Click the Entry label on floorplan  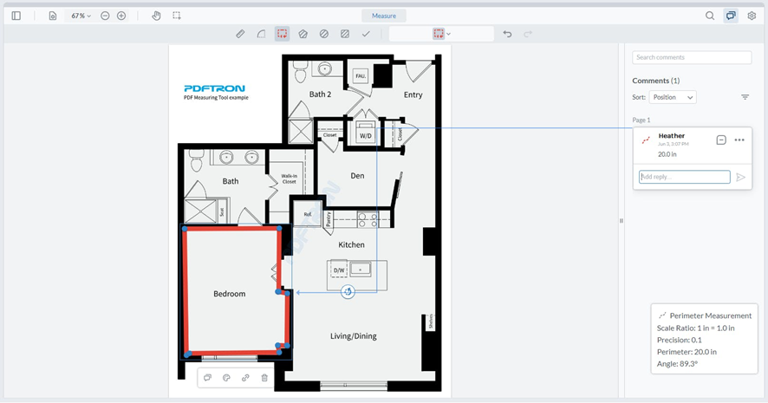(413, 95)
